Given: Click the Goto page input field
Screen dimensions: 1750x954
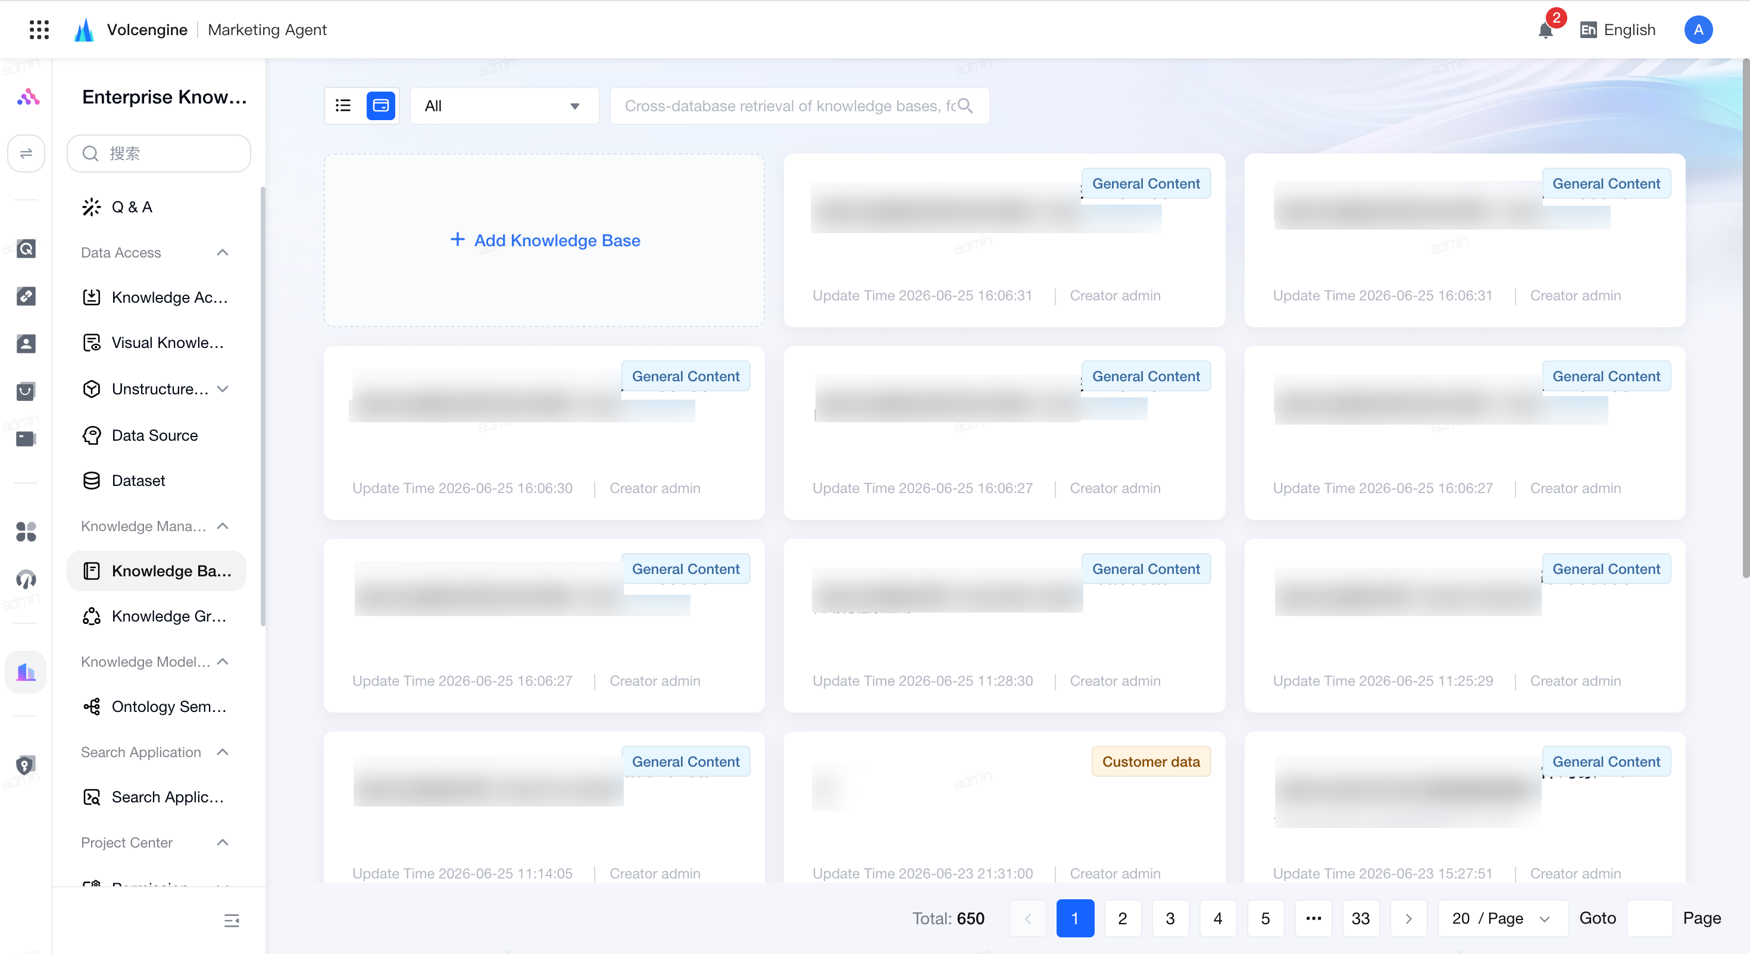Looking at the screenshot, I should click(1649, 918).
